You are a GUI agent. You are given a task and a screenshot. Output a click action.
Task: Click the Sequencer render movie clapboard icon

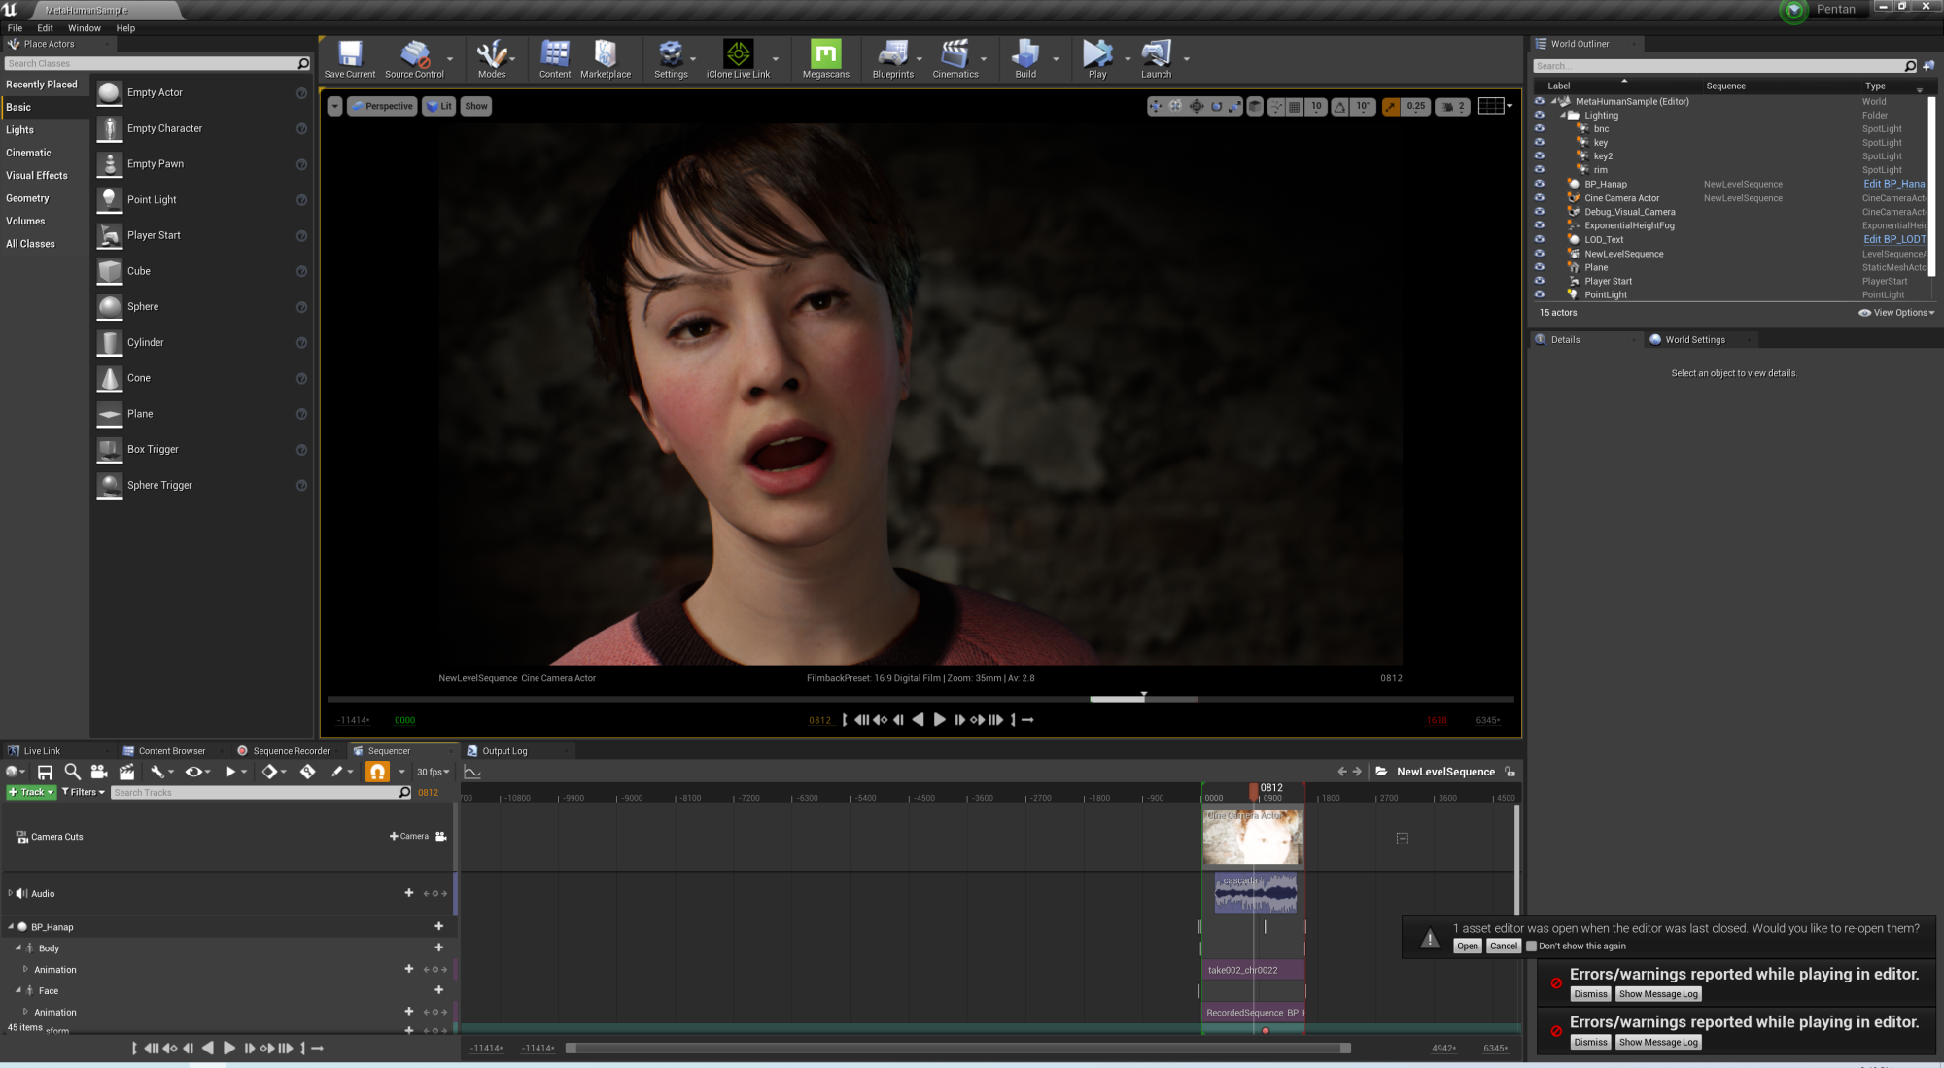126,772
